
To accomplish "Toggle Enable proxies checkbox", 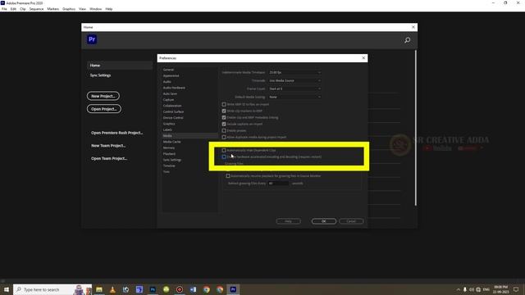I will tap(224, 130).
